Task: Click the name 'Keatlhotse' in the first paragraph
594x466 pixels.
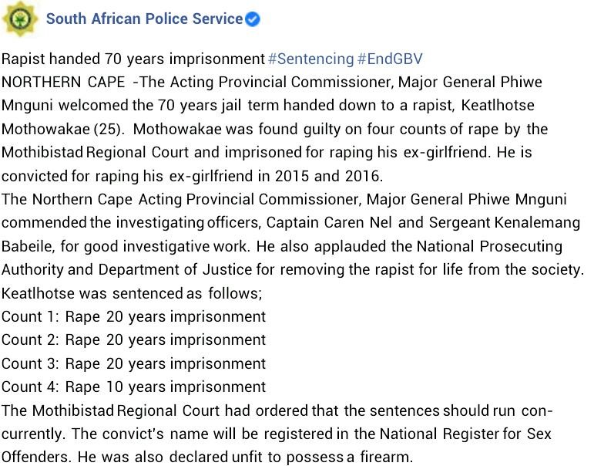Action: click(498, 105)
